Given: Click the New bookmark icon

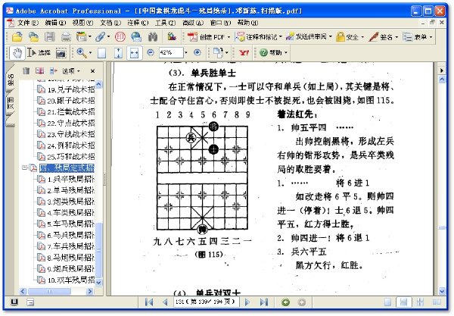Looking at the screenshot, I should pos(39,70).
